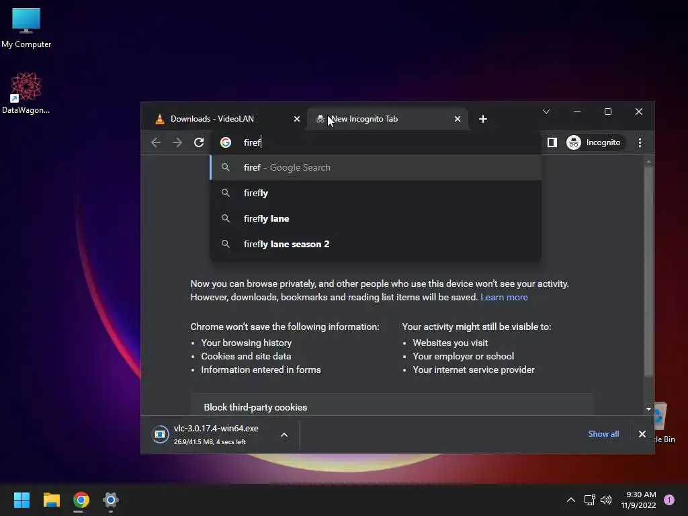Viewport: 688px width, 516px height.
Task: Open a new tab with the plus button
Action: point(483,119)
